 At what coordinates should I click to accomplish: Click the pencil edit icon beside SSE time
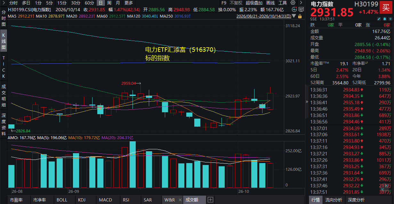pyautogui.click(x=379, y=19)
